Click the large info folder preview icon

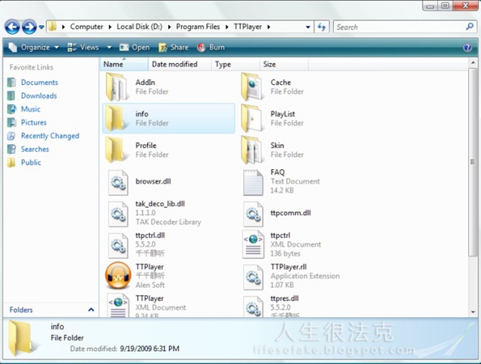[23, 338]
